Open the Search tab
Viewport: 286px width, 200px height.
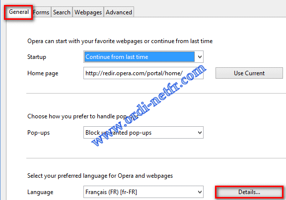[x=62, y=12]
